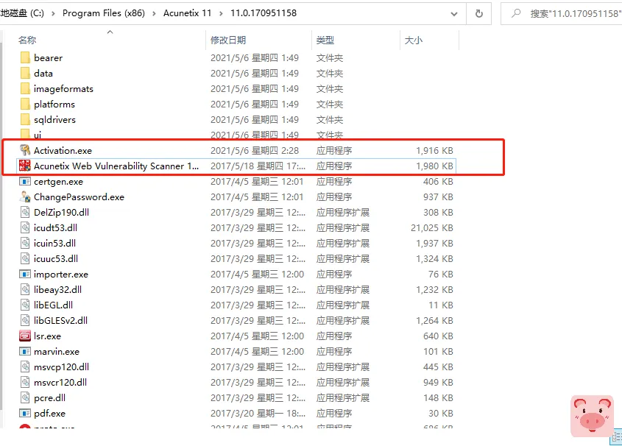Screen dimensions: 622x446
Task: Select the importer.exe file icon
Action: pos(25,274)
